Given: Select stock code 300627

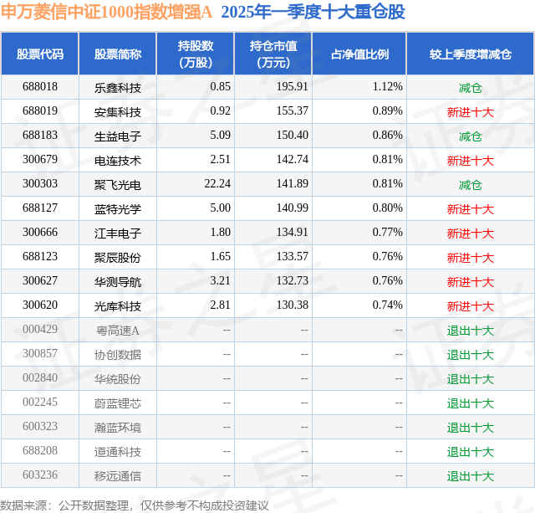Looking at the screenshot, I should (x=40, y=280).
